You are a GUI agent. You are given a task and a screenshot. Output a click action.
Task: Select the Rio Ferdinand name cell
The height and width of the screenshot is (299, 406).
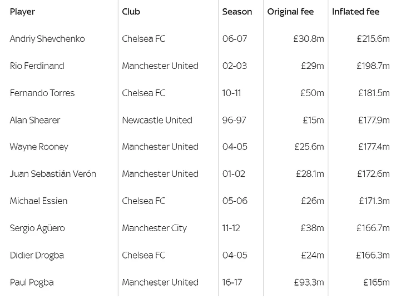(37, 66)
